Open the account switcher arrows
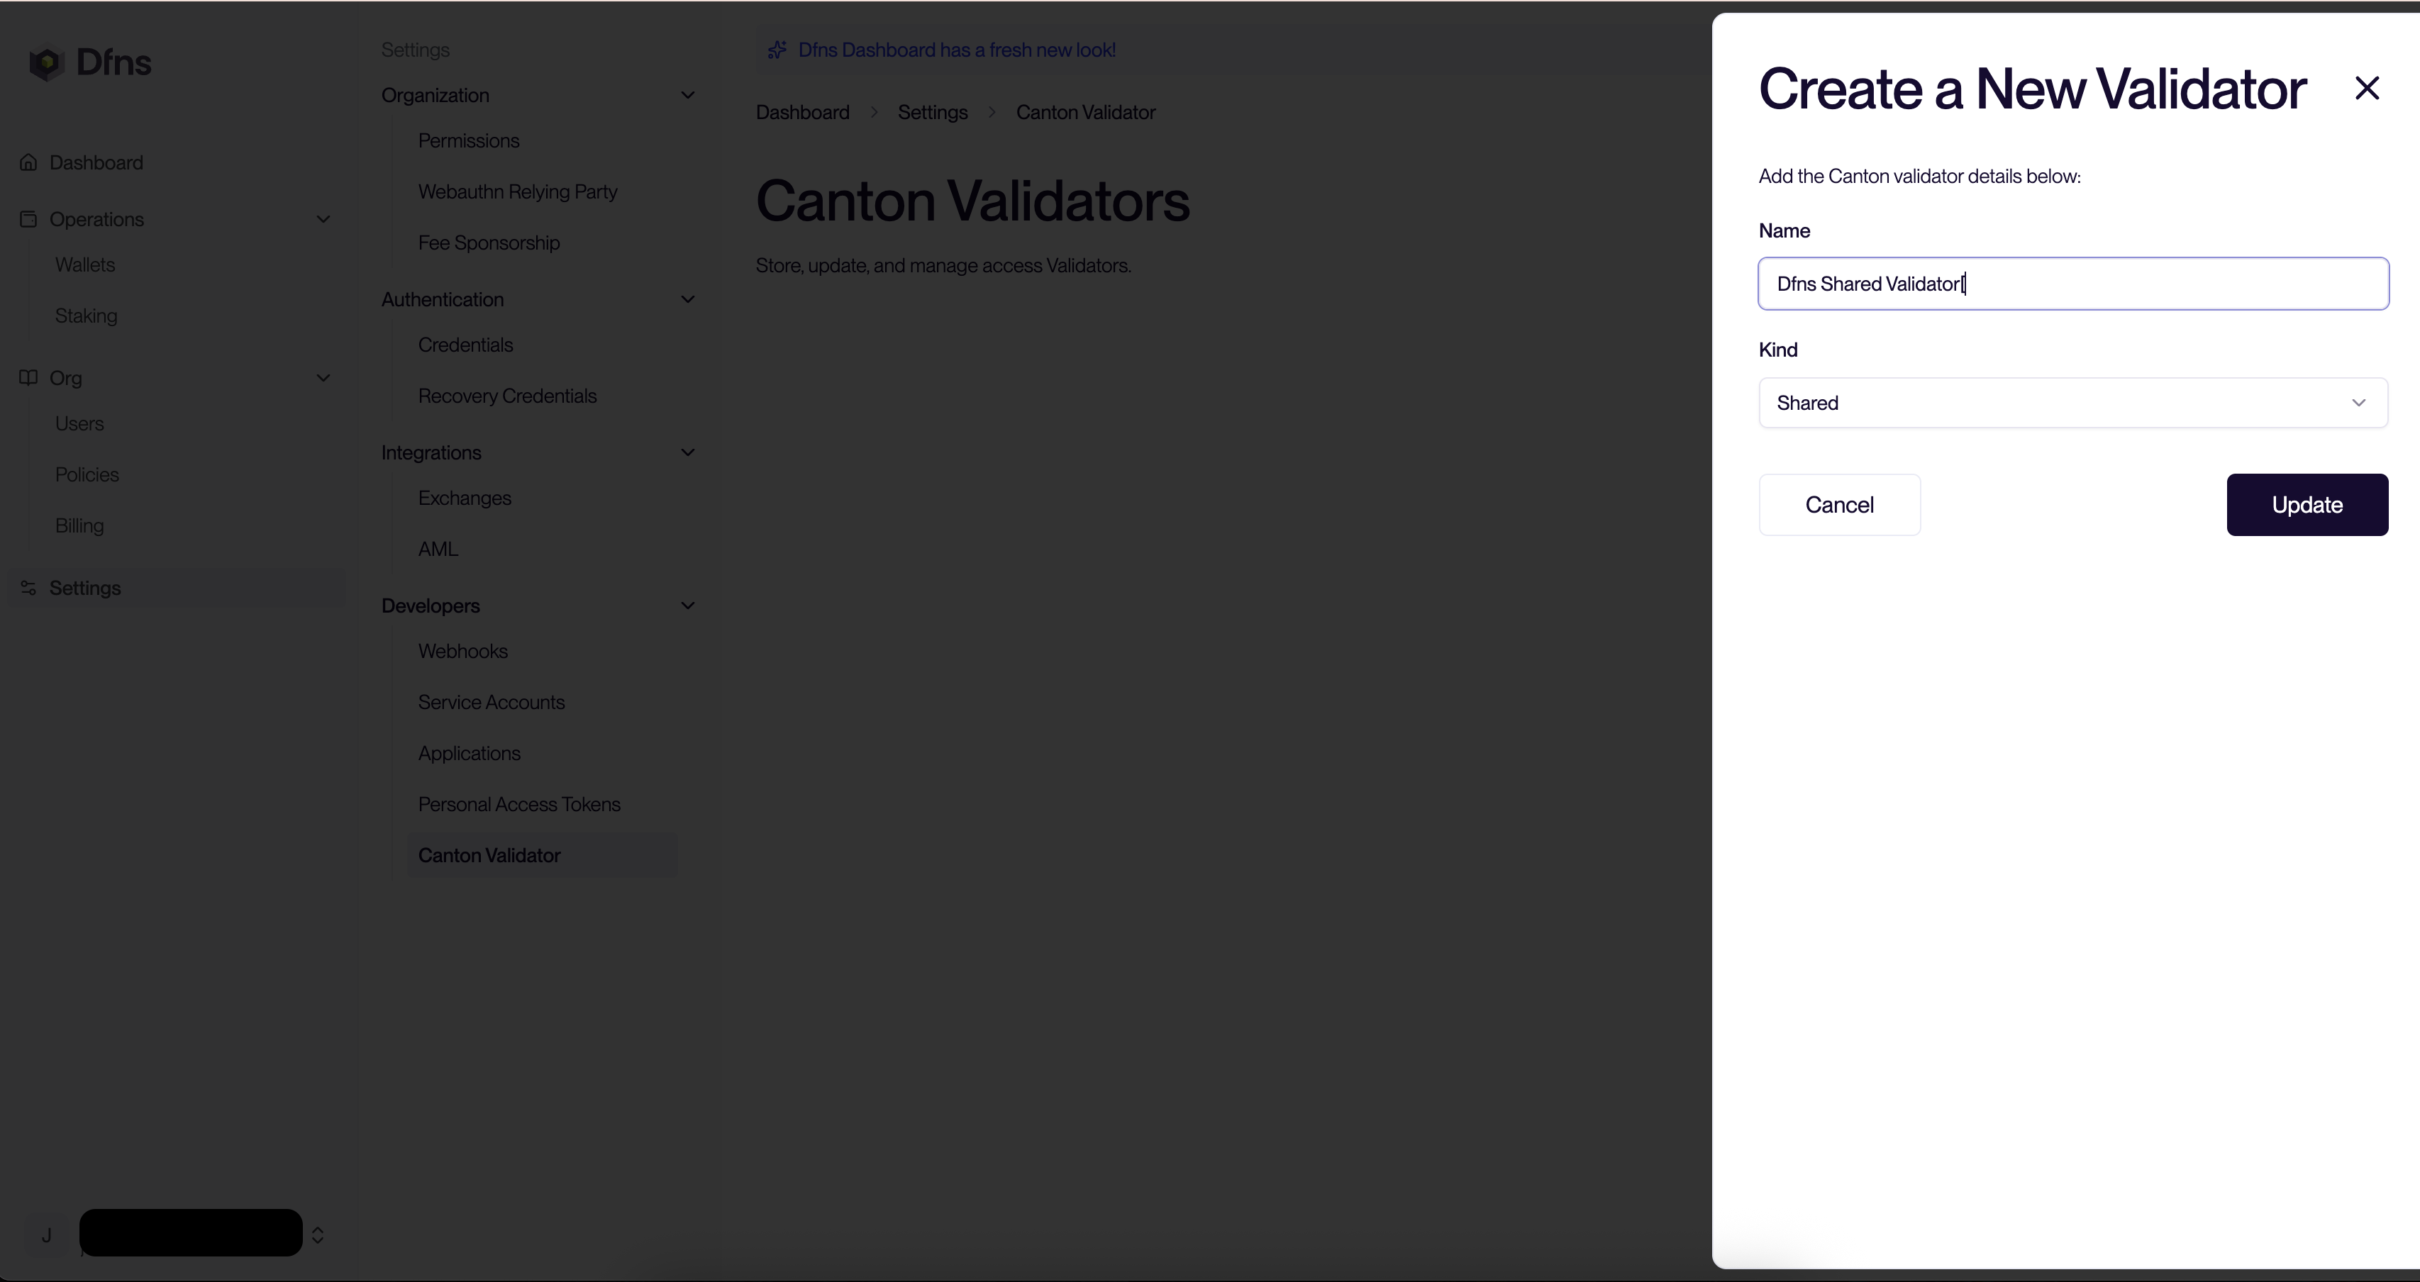This screenshot has width=2420, height=1282. [318, 1235]
